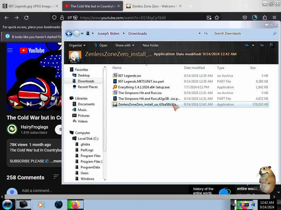
Task: Click the New folder button
Action: click(x=151, y=45)
